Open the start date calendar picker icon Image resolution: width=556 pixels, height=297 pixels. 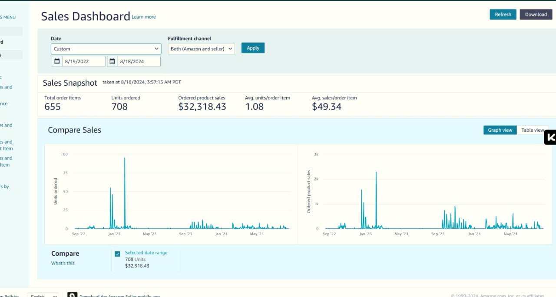[57, 61]
